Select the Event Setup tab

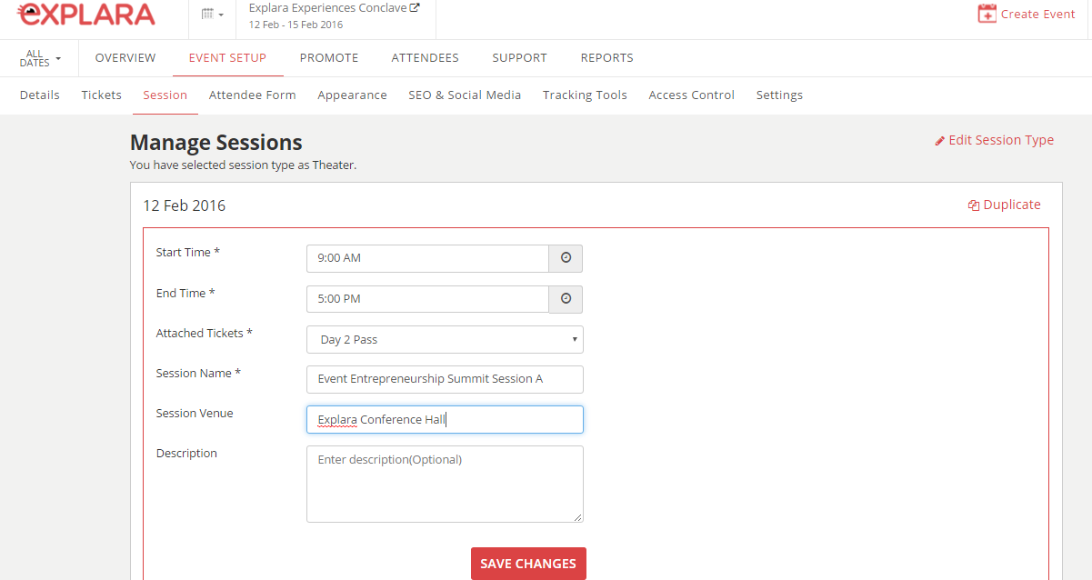coord(227,58)
